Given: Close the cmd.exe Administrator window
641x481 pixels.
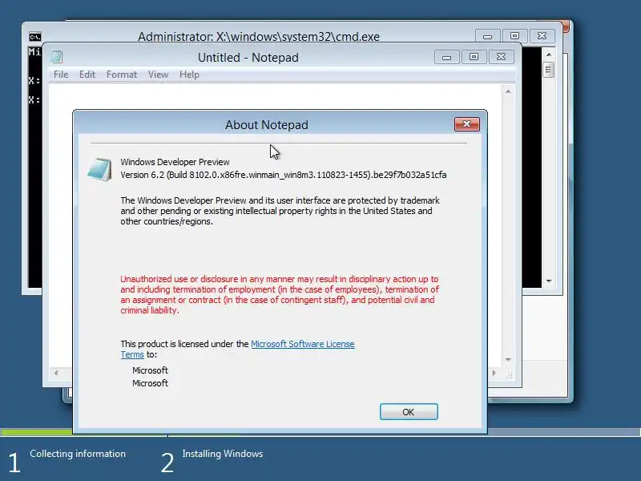Looking at the screenshot, I should point(542,36).
